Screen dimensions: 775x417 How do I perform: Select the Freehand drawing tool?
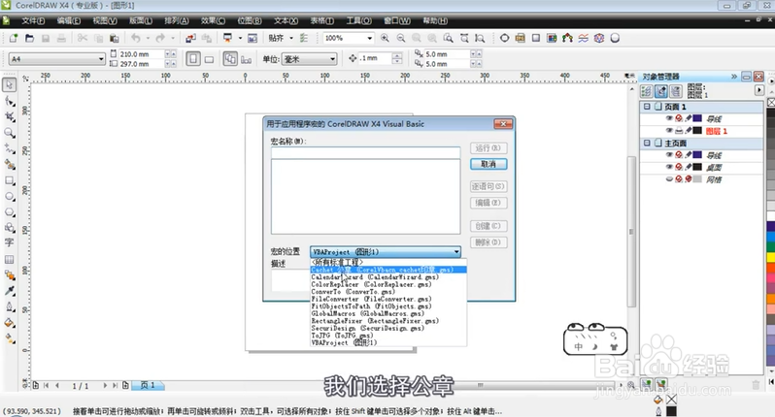pyautogui.click(x=10, y=148)
